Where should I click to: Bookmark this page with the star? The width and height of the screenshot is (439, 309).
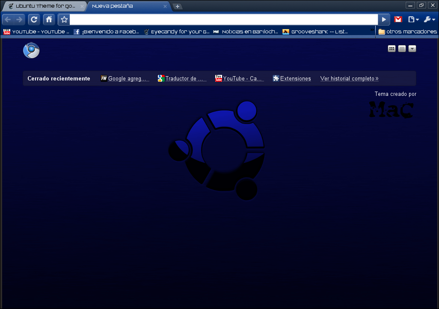64,20
